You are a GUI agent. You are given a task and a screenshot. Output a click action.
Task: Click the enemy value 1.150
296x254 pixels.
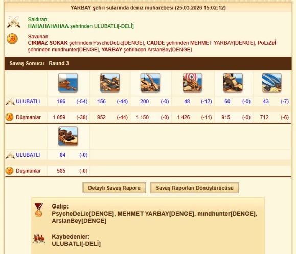click(142, 117)
